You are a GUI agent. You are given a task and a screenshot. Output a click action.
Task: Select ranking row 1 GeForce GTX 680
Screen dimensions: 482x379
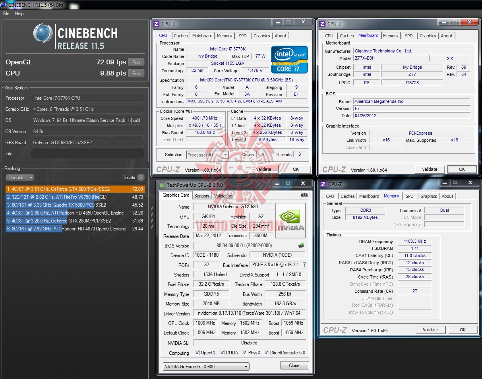[x=75, y=189]
